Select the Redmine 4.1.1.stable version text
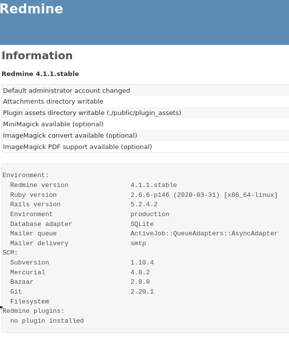 click(40, 74)
